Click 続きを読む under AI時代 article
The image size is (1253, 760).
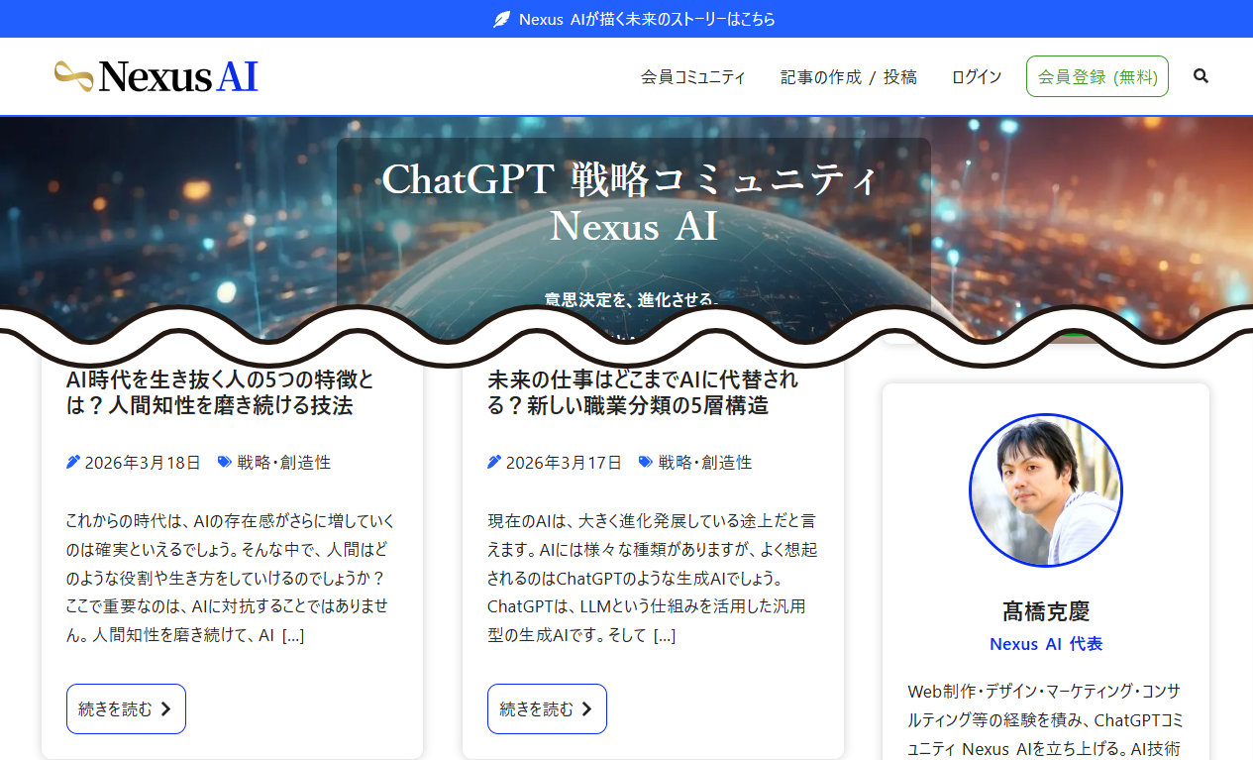pos(126,708)
